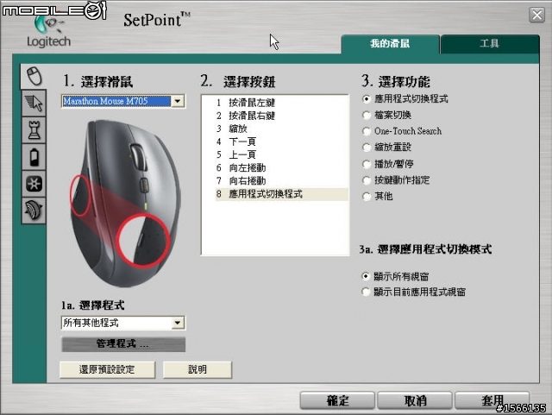
Task: Select the One-Touch Search radio option
Action: point(367,131)
